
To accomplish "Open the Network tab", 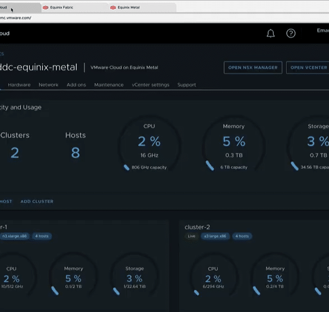I will coord(48,85).
